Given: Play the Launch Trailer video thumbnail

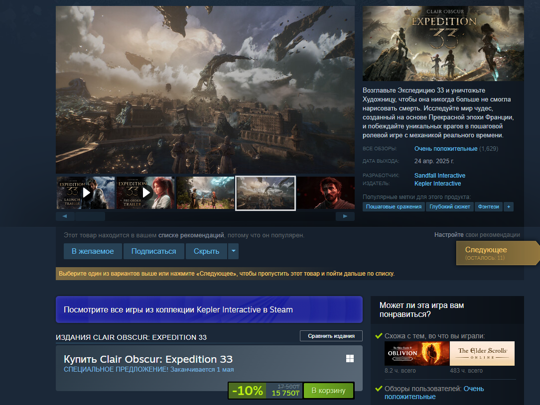Looking at the screenshot, I should coord(86,193).
